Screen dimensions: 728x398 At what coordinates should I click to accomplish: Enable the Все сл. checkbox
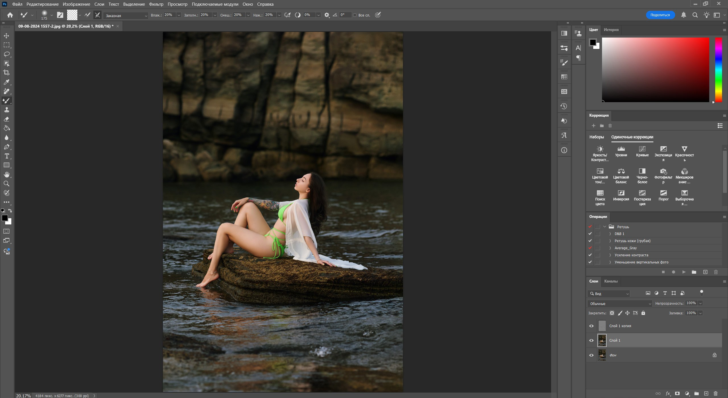(355, 15)
